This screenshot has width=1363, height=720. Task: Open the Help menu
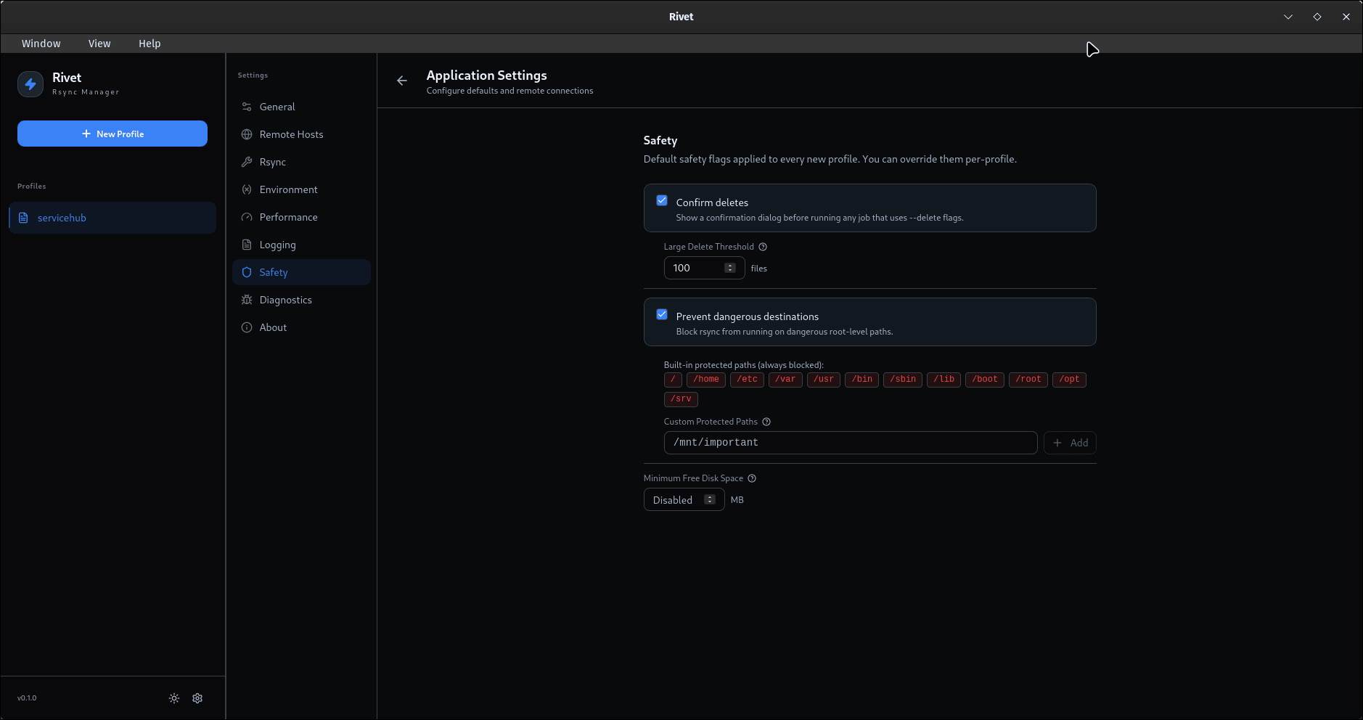150,44
